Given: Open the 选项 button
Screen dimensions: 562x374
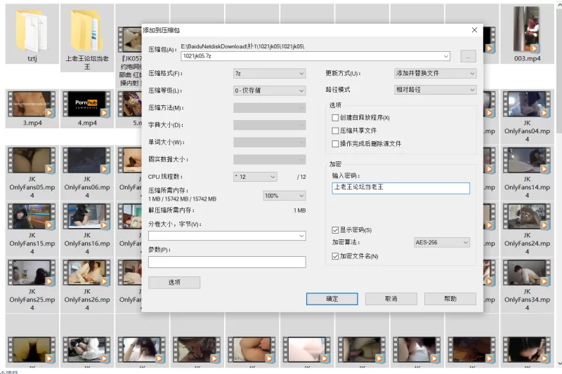Looking at the screenshot, I should pos(174,283).
